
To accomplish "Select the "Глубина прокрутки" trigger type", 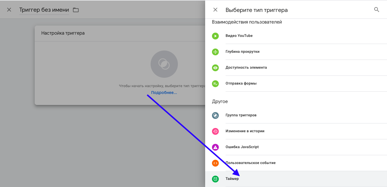I will (x=296, y=52).
